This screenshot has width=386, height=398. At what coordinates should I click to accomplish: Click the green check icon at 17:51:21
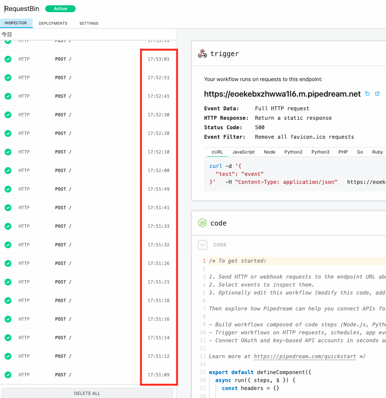pyautogui.click(x=8, y=282)
